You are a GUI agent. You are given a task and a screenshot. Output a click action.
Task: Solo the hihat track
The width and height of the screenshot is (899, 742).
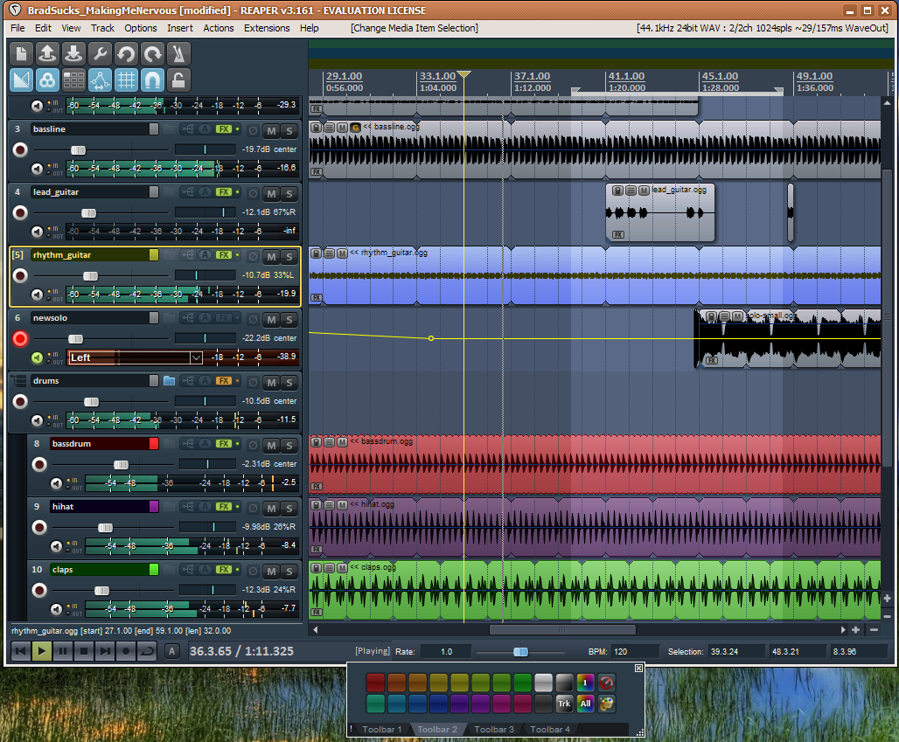point(289,509)
